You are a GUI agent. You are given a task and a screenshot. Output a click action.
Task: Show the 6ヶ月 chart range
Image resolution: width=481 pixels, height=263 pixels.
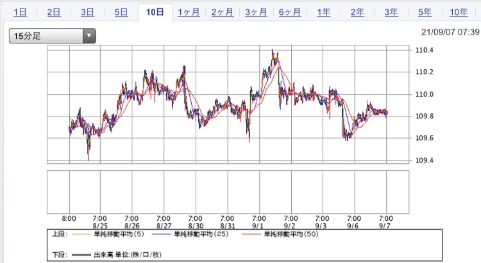coord(290,12)
